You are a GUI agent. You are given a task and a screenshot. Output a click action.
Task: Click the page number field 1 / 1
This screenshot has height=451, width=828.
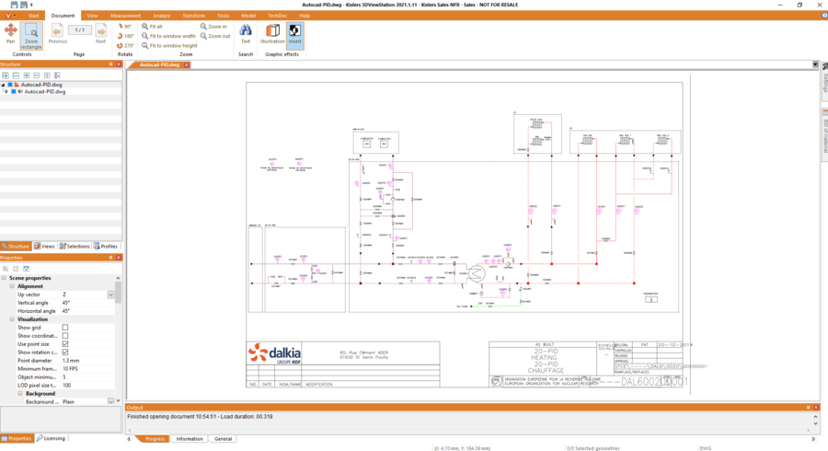(x=80, y=30)
